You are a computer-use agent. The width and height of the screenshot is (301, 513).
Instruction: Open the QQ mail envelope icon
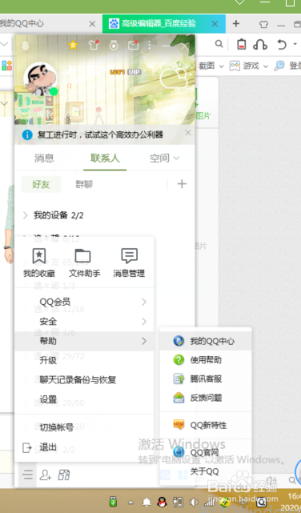coord(133,45)
